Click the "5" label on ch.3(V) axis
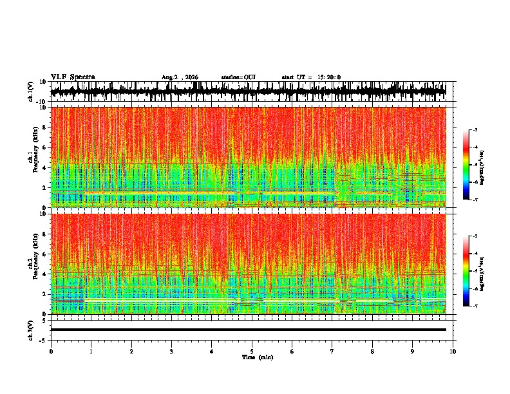This screenshot has width=510, height=394. tap(45, 321)
